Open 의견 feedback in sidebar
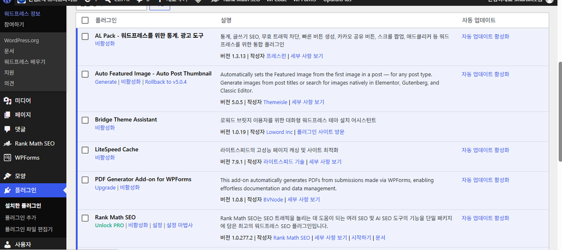Screen dimensions: 562x250 coord(9,83)
